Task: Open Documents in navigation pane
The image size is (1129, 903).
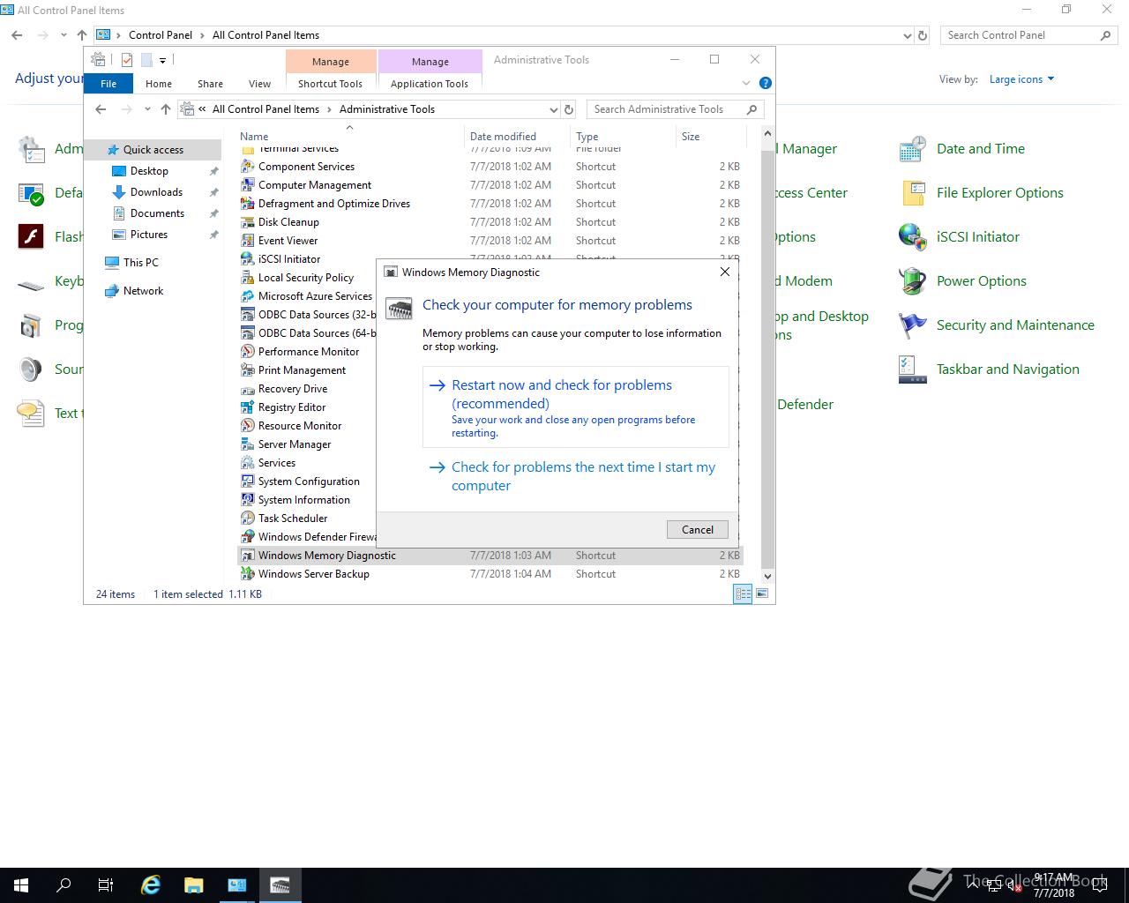Action: 157,213
